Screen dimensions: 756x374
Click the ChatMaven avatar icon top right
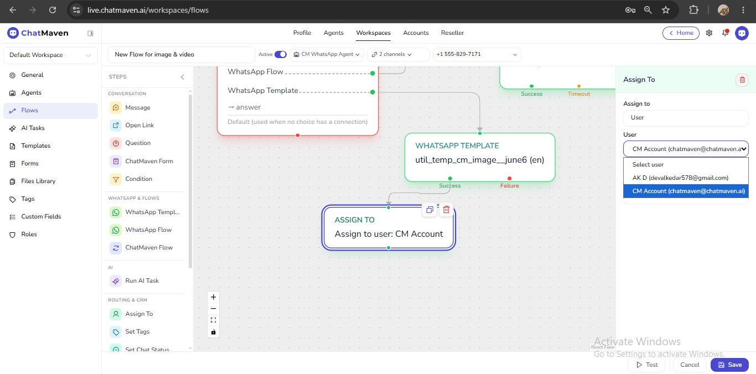click(742, 33)
